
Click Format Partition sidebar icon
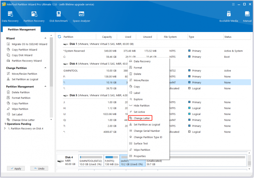(8, 98)
